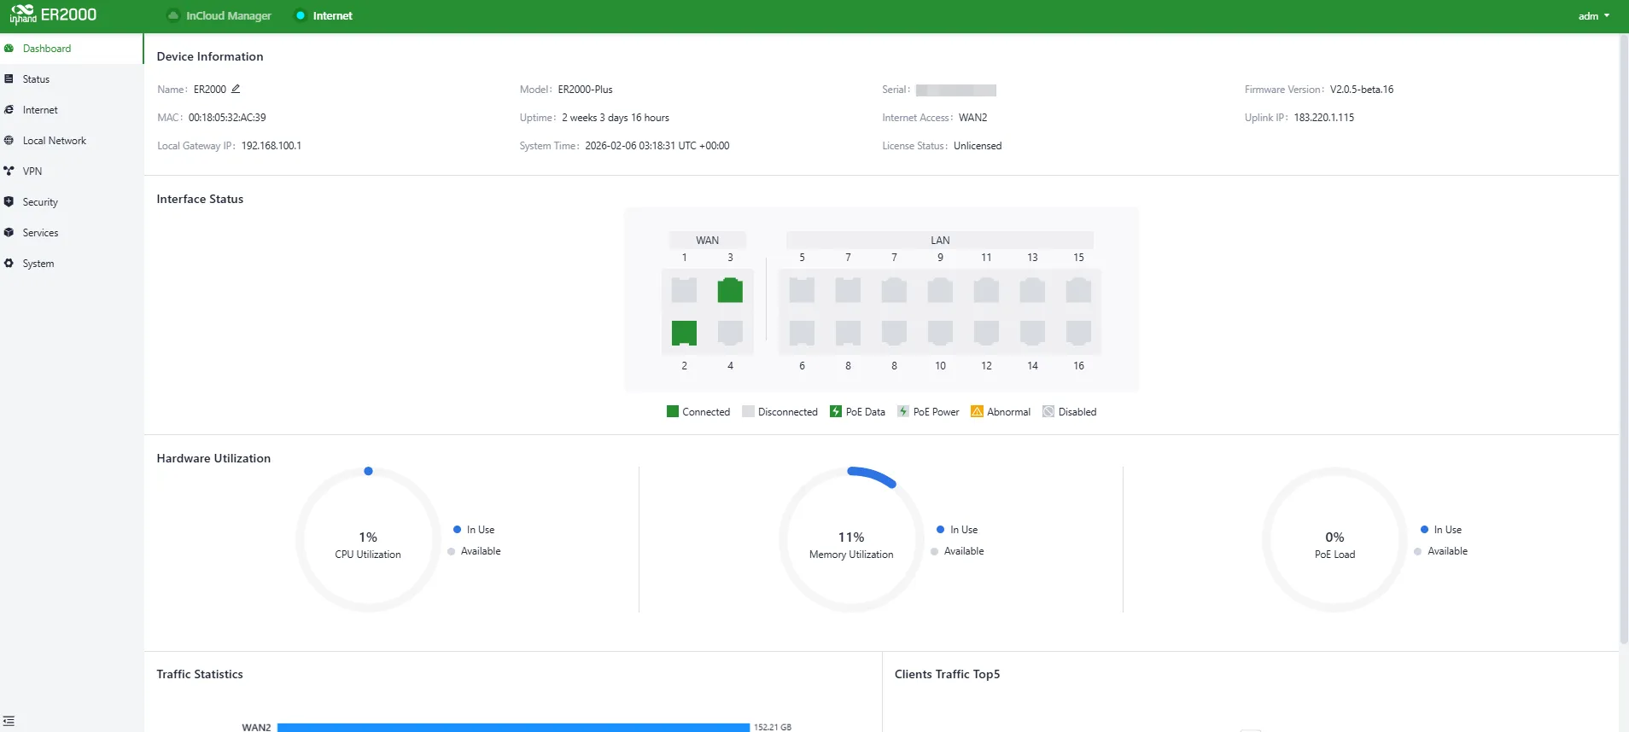Viewport: 1629px width, 732px height.
Task: Select LAN port 11 icon
Action: pyautogui.click(x=986, y=290)
